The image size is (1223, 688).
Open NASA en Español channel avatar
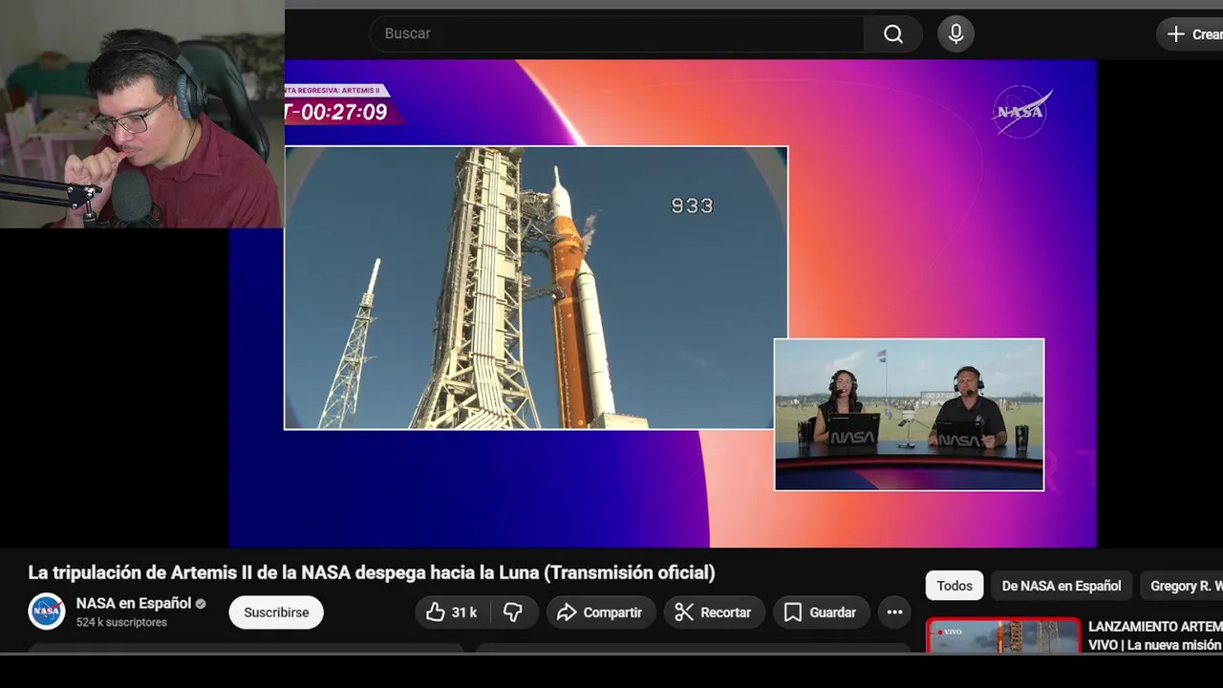(46, 612)
